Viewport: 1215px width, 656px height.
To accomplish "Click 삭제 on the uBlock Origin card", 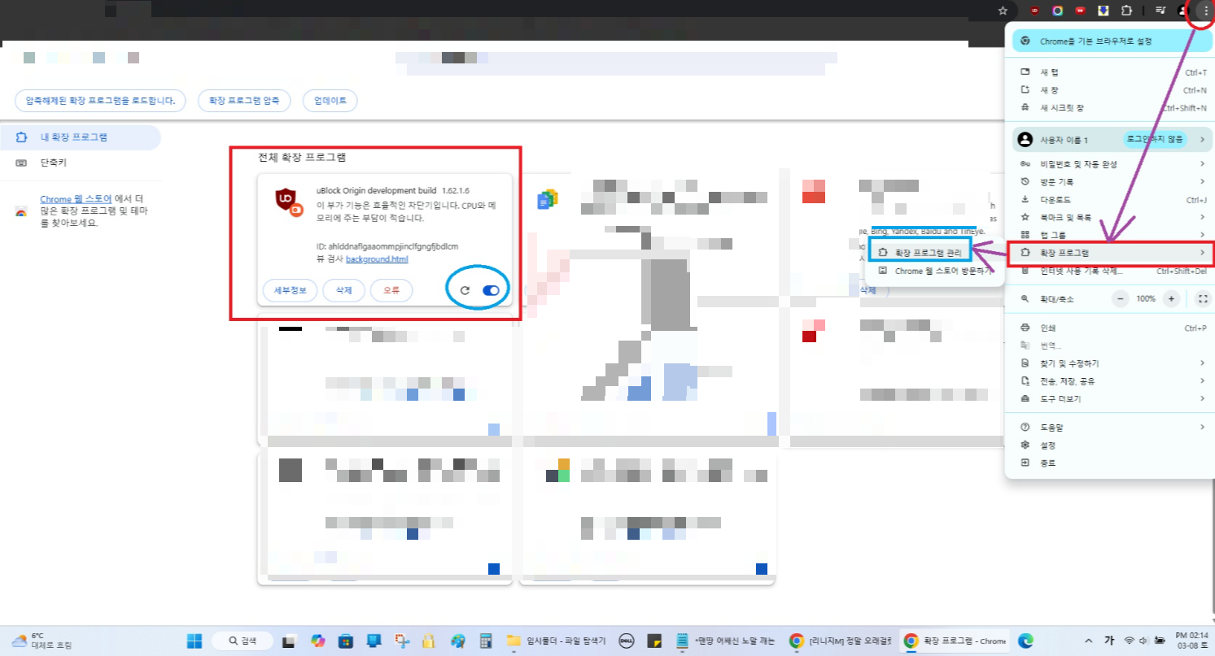I will [343, 290].
